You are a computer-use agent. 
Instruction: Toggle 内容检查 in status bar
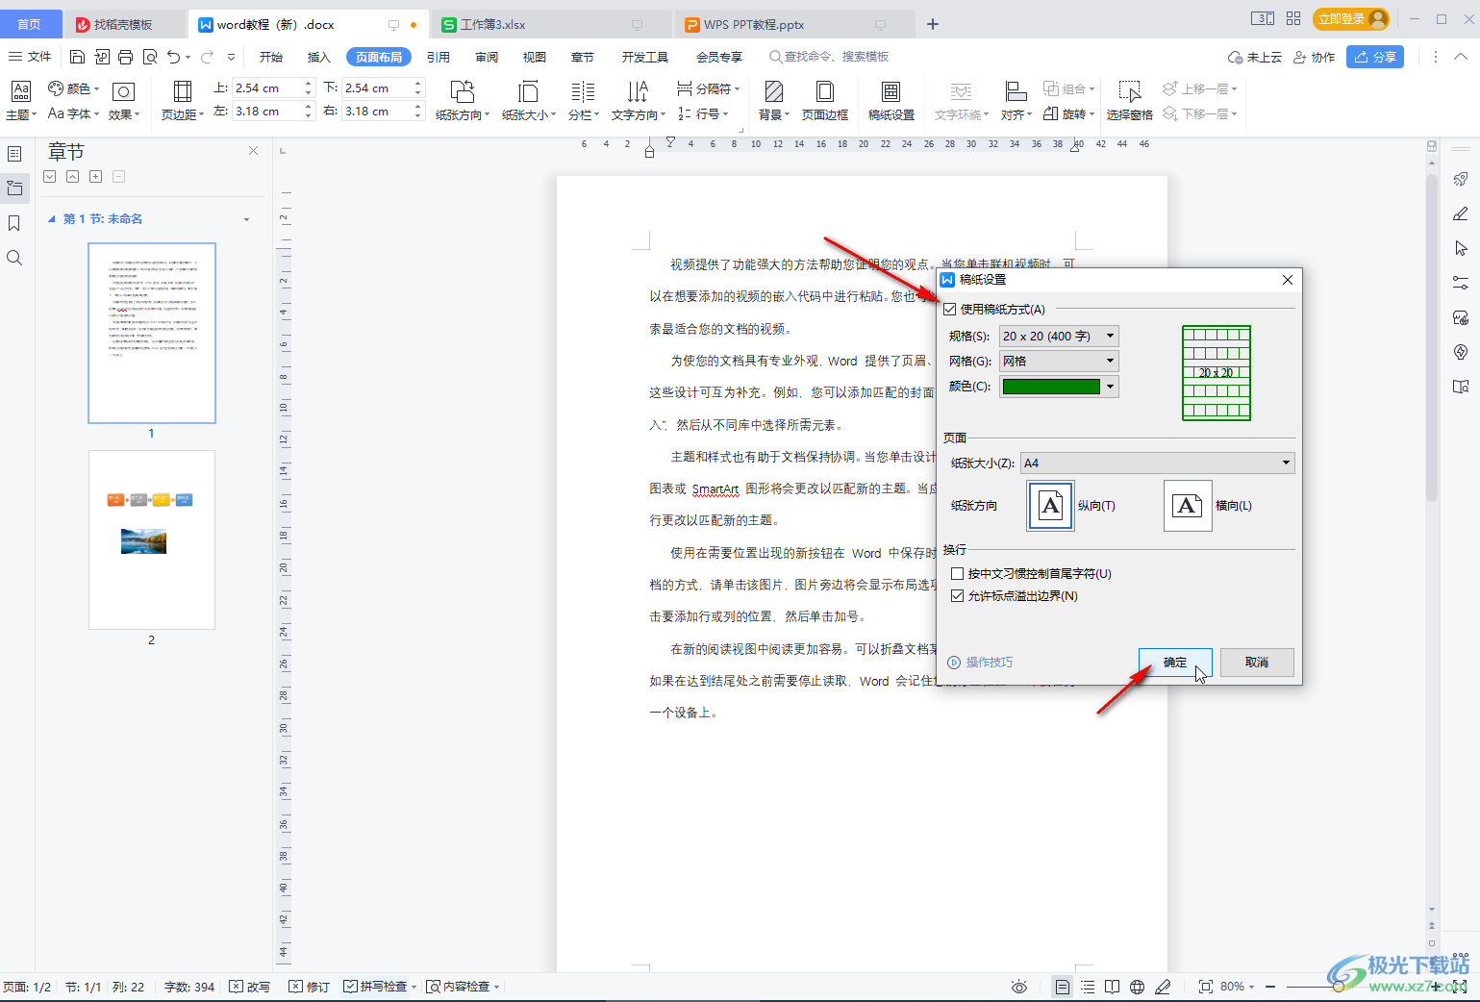[459, 987]
